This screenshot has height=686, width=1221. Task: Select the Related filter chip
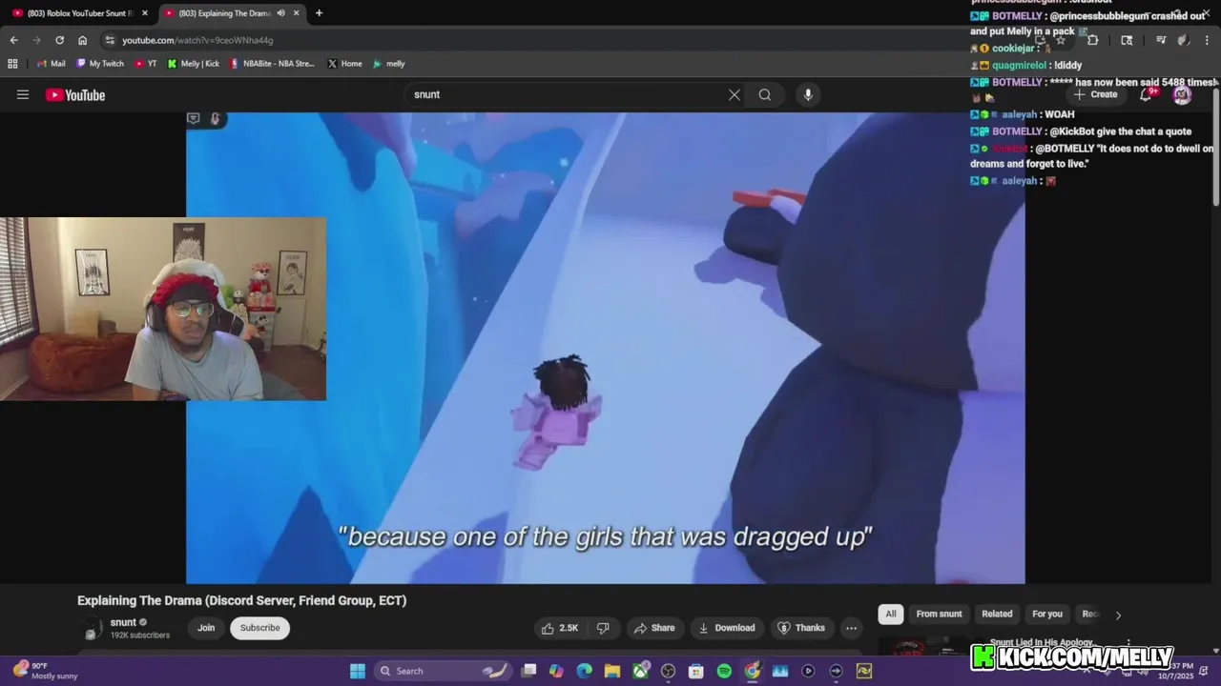997,614
